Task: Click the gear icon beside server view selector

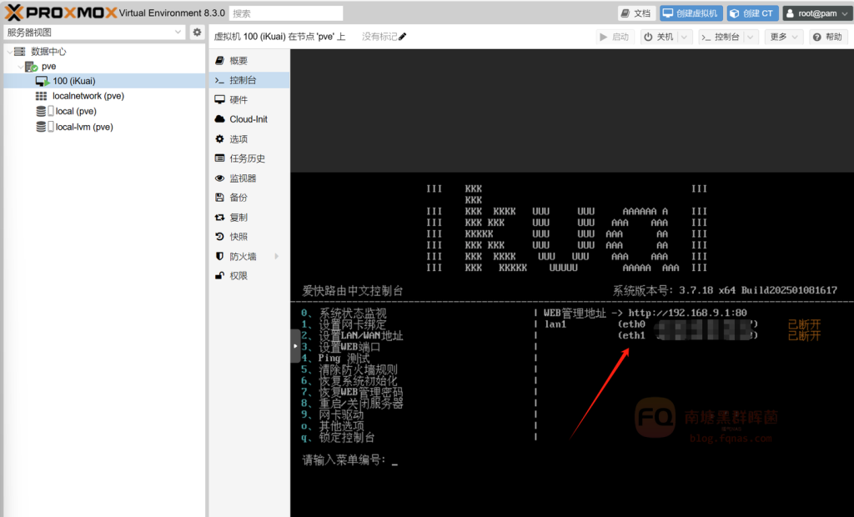Action: [197, 33]
